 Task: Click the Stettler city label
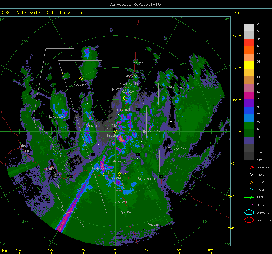176,87
